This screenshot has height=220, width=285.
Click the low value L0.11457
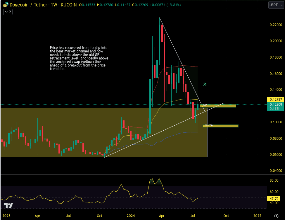(123, 5)
